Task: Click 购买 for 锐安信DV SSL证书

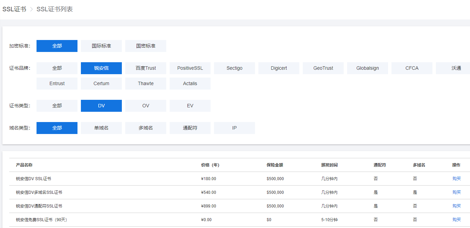Action: [x=457, y=178]
